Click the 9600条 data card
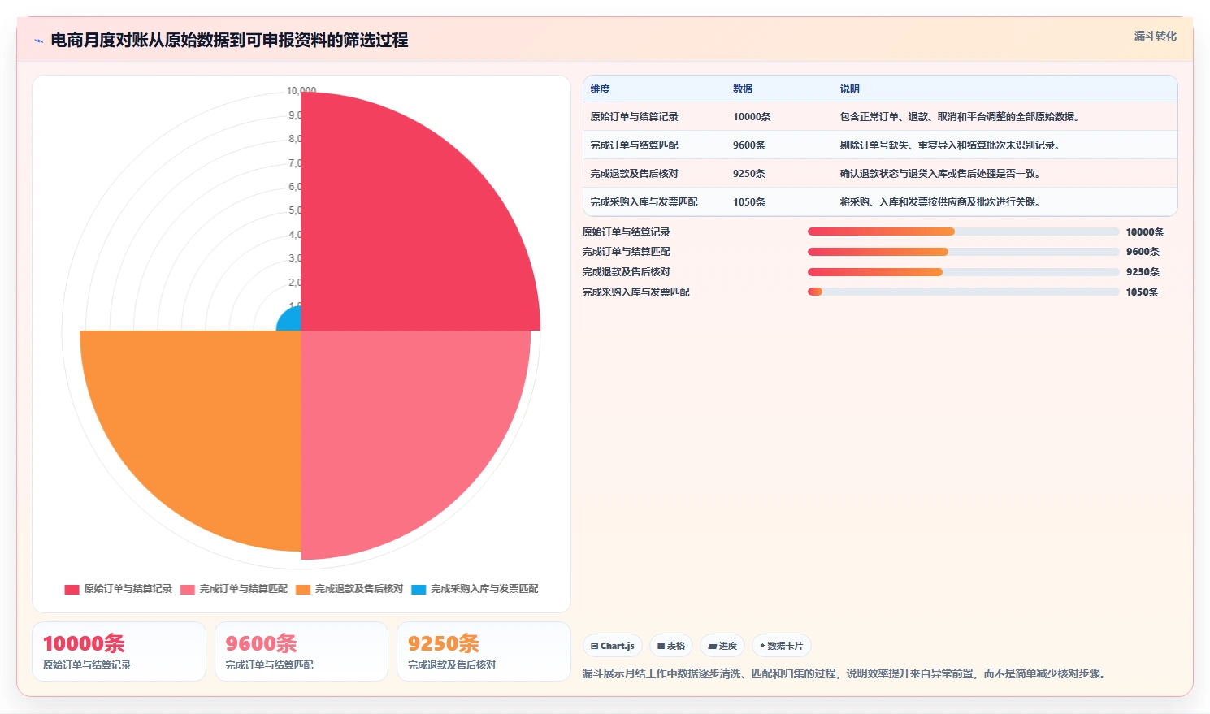 click(x=301, y=651)
